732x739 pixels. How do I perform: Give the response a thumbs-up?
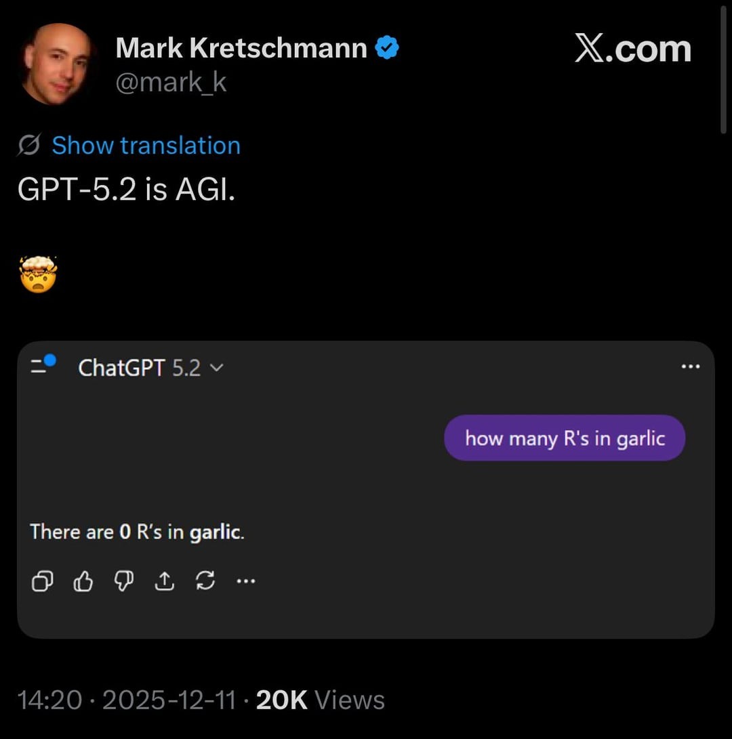point(83,581)
